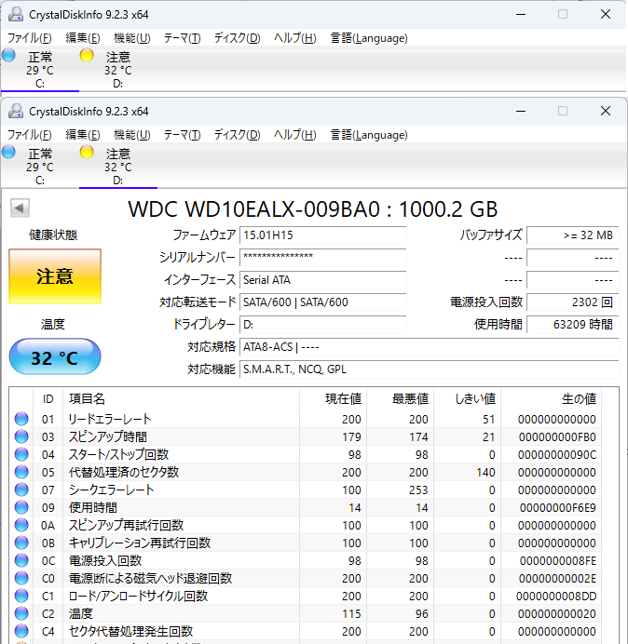Select the C: drive tab in the front window
This screenshot has height=644, width=628.
pos(40,167)
